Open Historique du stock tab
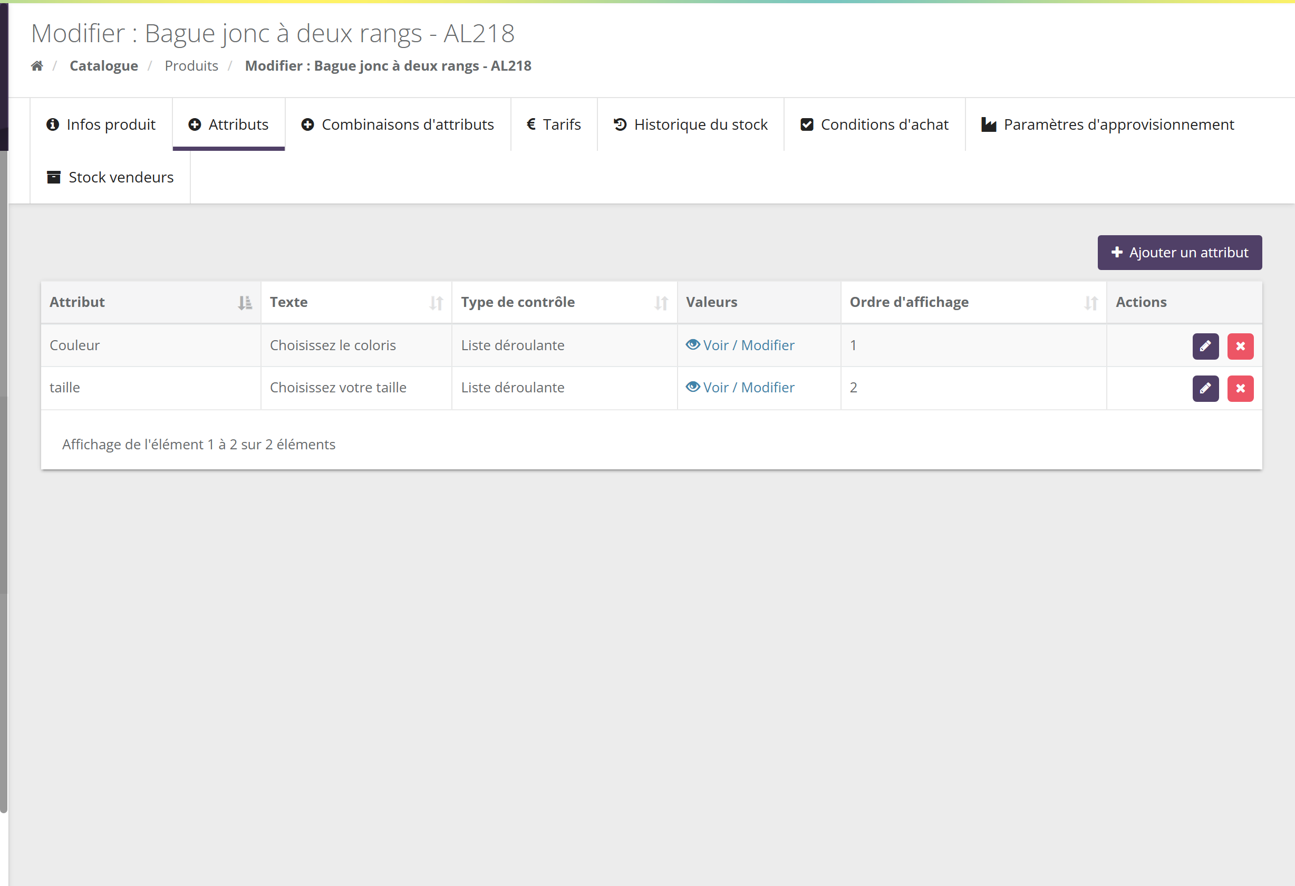The image size is (1295, 886). point(690,124)
